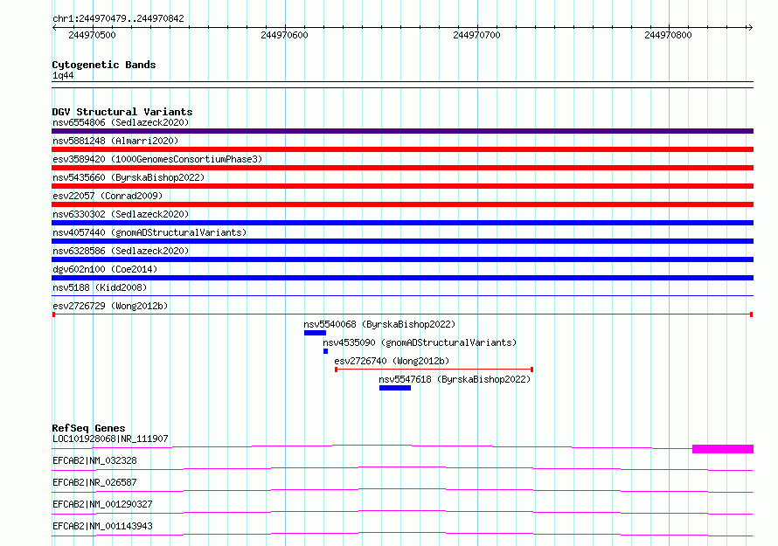Select the red bar for nsv5881248
The height and width of the screenshot is (546, 778).
coord(402,149)
